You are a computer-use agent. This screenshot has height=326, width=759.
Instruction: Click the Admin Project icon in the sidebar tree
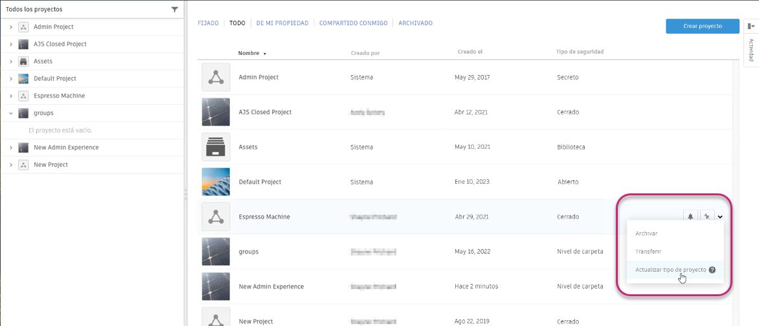tap(23, 27)
